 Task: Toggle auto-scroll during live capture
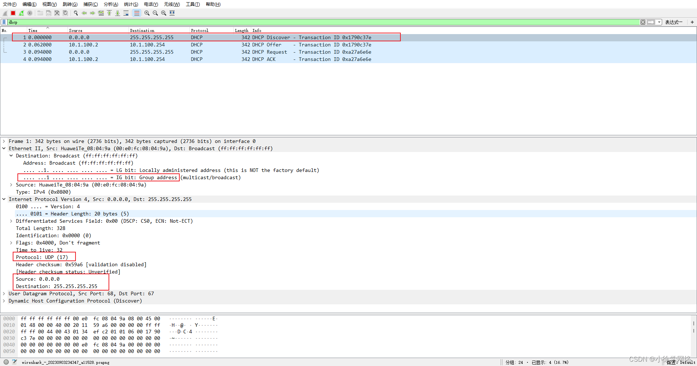pos(126,13)
